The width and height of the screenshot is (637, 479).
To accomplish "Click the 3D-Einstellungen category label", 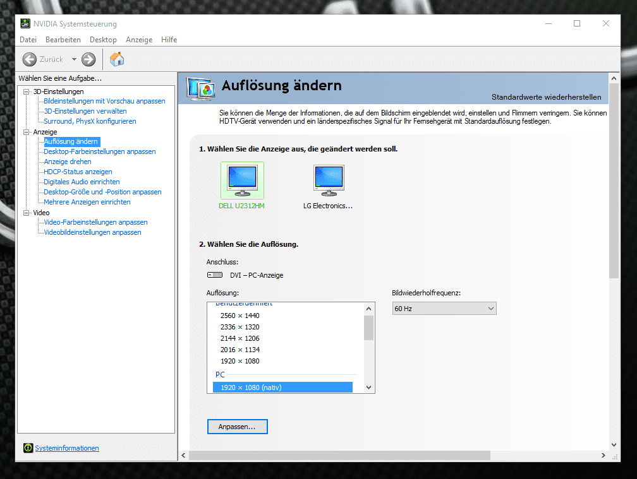I will click(x=59, y=92).
